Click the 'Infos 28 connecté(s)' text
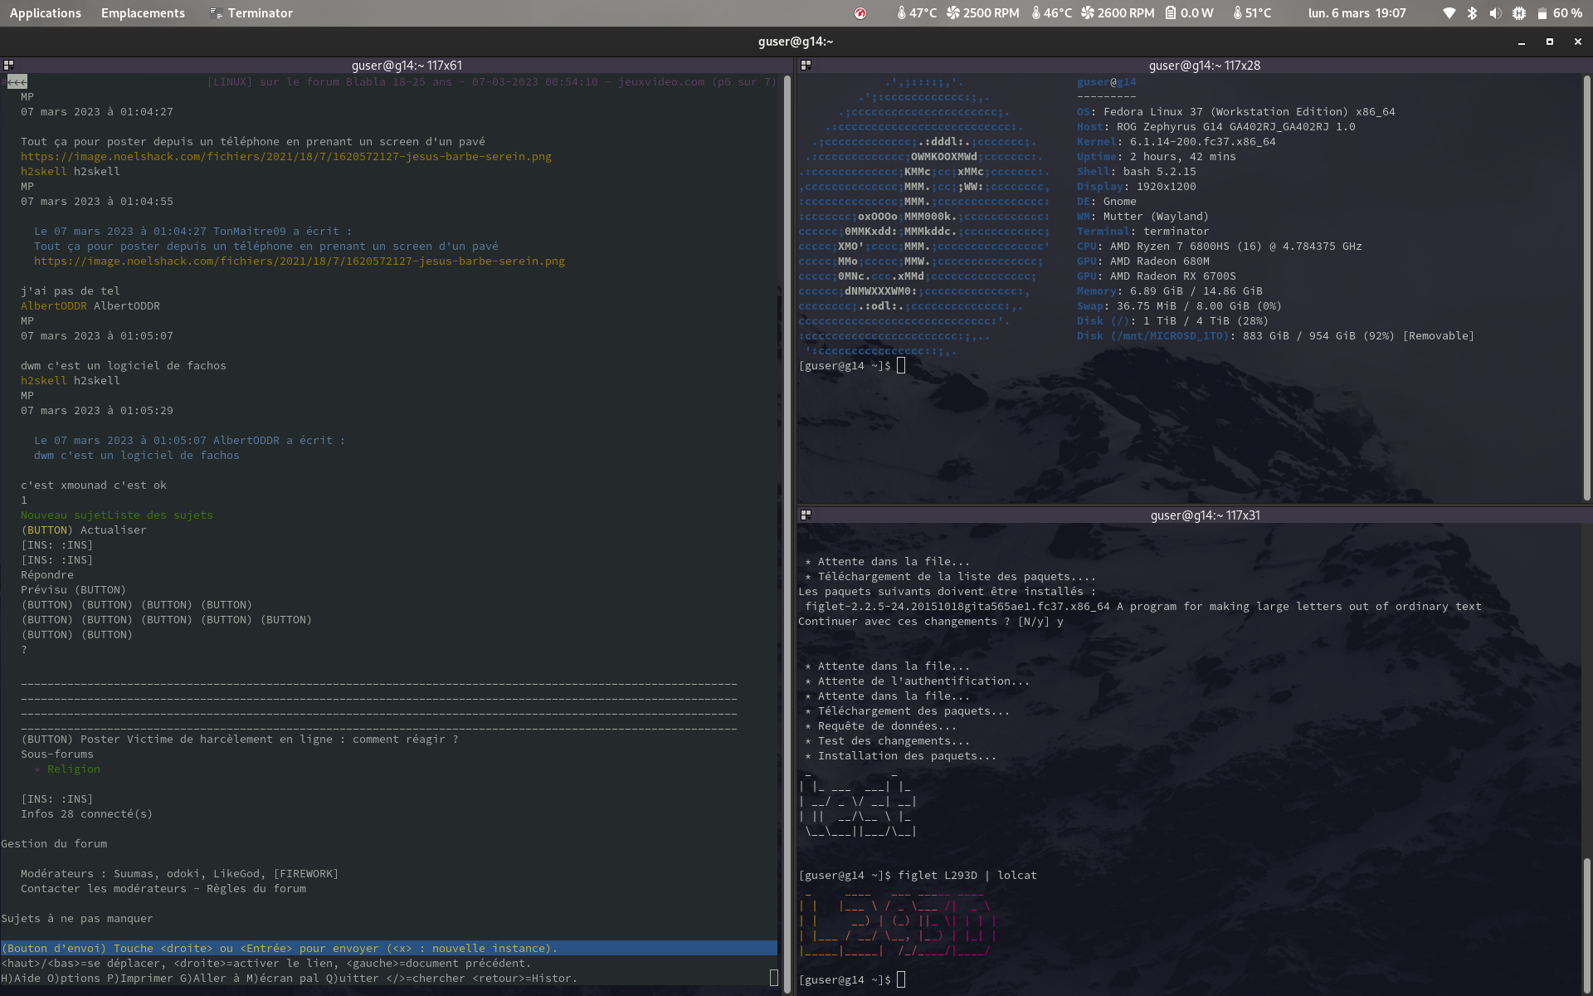The image size is (1593, 996). pos(87,813)
